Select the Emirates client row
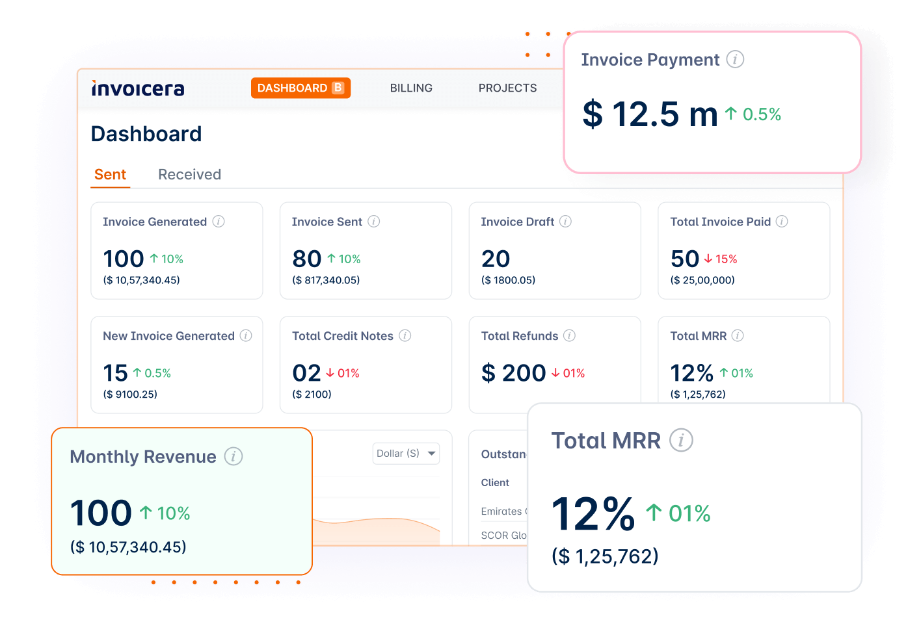This screenshot has height=633, width=921. (504, 511)
